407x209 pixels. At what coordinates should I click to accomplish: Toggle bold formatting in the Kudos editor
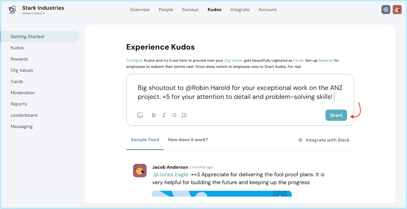(154, 115)
